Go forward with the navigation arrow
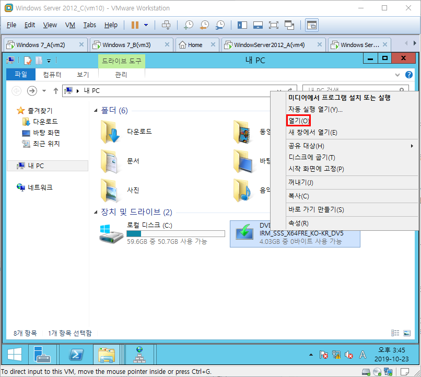 [x=32, y=91]
